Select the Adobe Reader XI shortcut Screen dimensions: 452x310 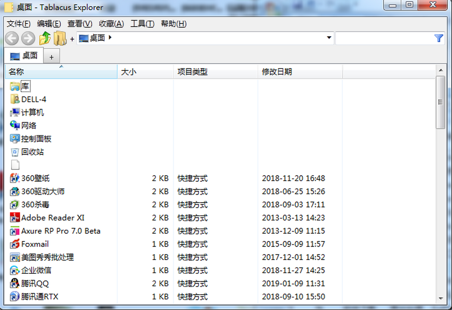pos(53,218)
